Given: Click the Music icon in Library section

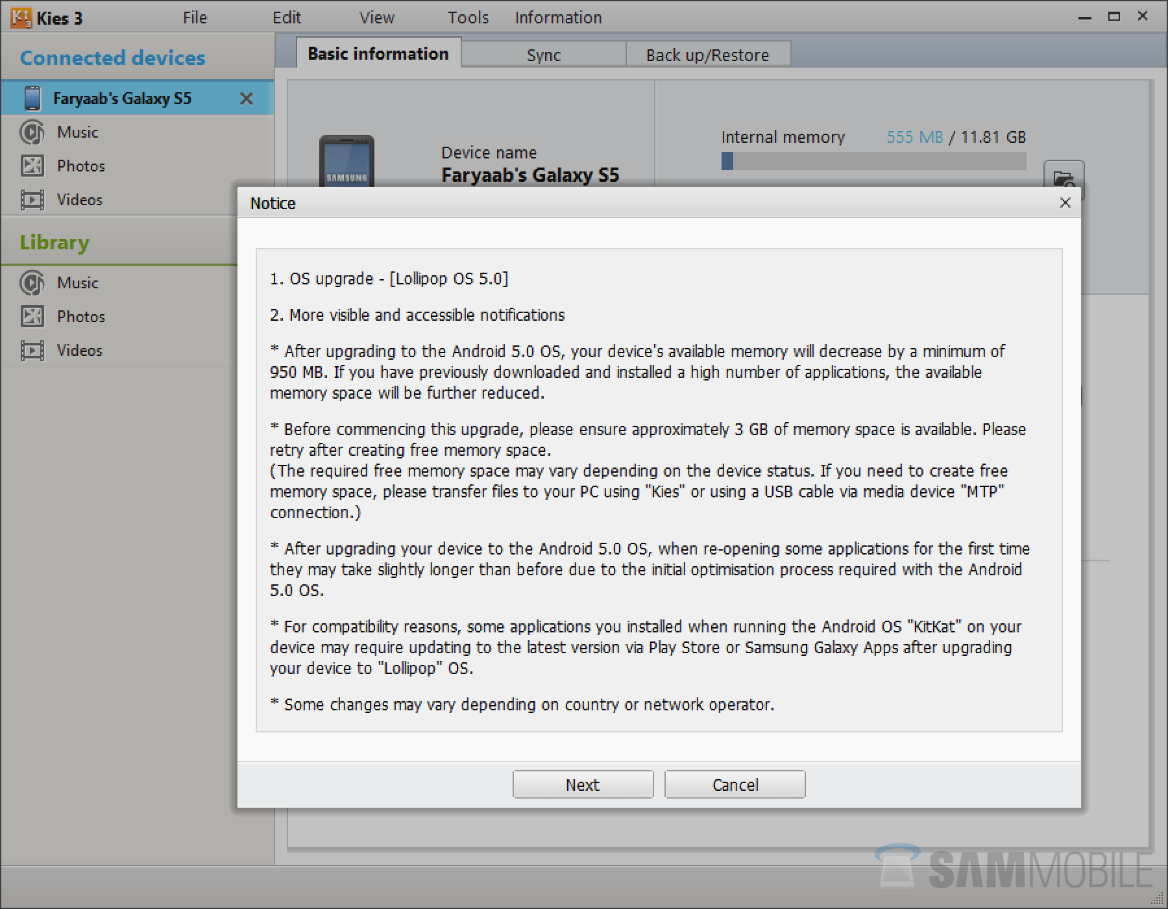Looking at the screenshot, I should [x=32, y=283].
